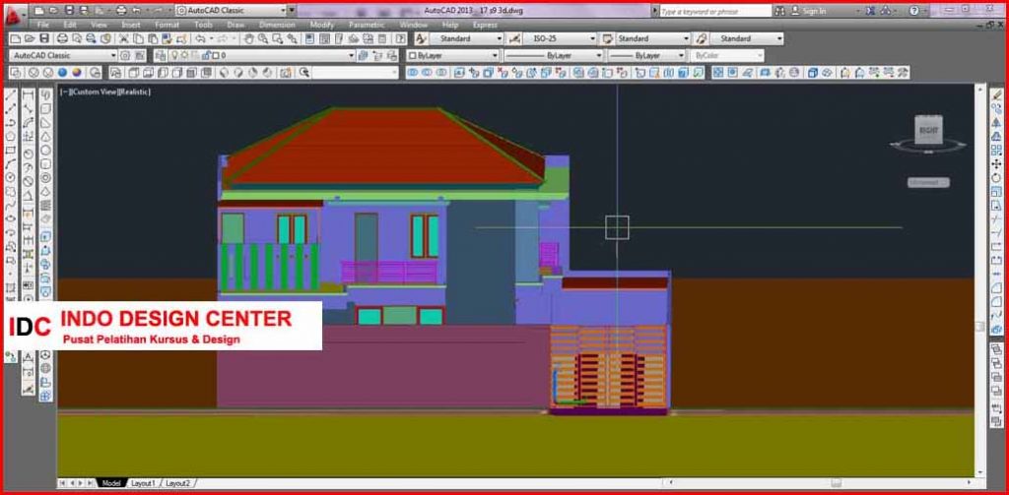Click the Custom View viewport label
The height and width of the screenshot is (495, 1009).
point(94,92)
